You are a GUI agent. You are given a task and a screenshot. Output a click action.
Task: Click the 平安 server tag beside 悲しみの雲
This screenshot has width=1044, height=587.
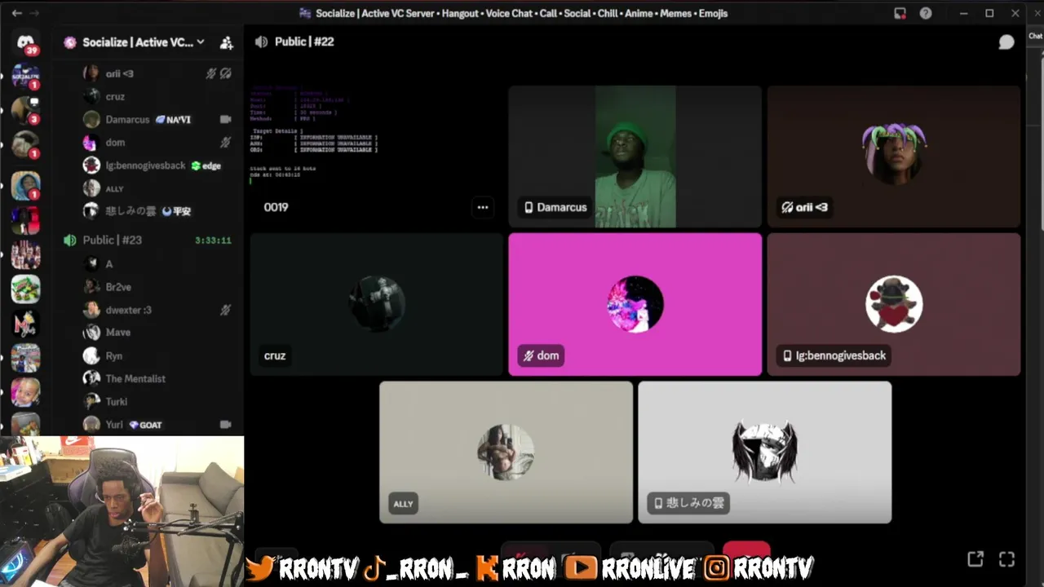pyautogui.click(x=176, y=211)
